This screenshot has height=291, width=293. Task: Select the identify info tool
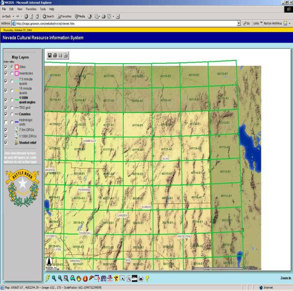85,278
